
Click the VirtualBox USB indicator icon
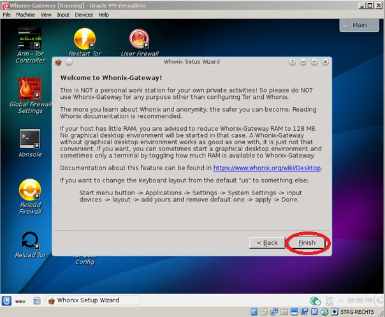click(314, 312)
